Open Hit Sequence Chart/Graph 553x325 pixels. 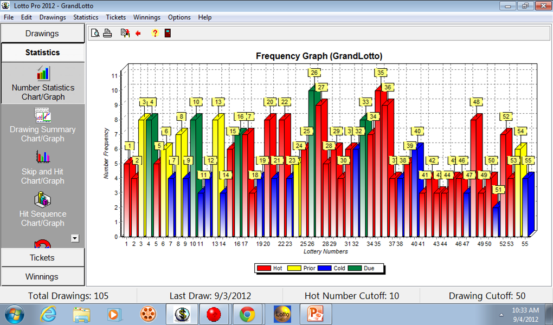(x=43, y=210)
